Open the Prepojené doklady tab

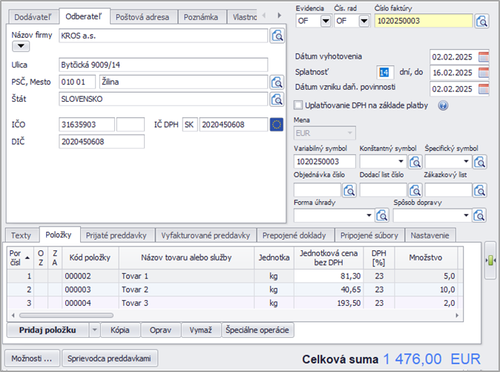294,235
